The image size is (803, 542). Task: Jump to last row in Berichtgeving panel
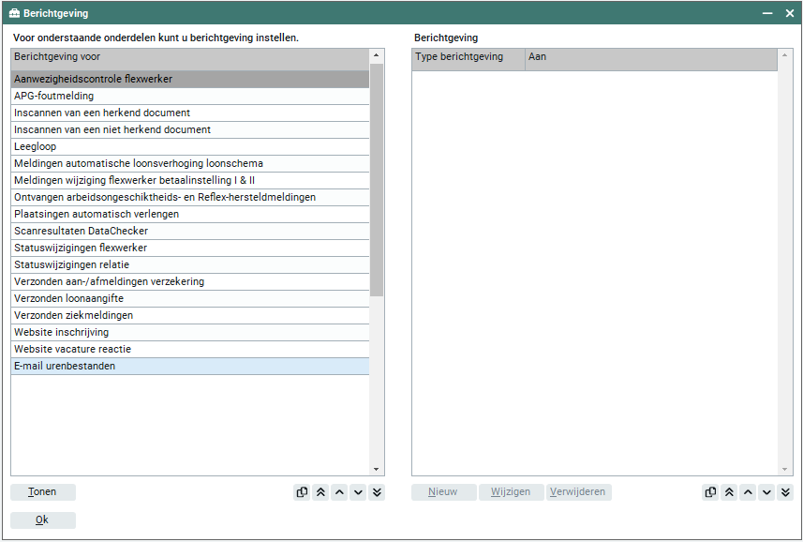click(x=784, y=492)
